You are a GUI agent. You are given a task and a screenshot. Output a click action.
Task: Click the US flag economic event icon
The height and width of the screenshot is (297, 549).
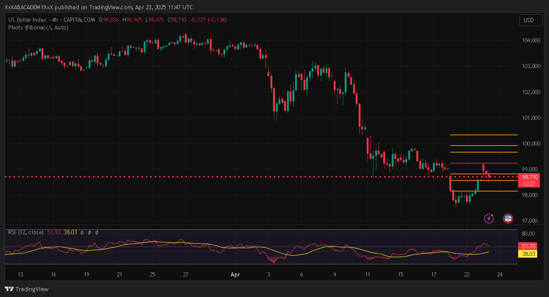[508, 218]
